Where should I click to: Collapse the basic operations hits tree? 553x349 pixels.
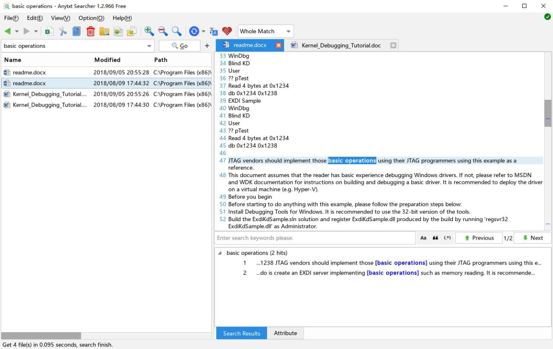tap(219, 253)
